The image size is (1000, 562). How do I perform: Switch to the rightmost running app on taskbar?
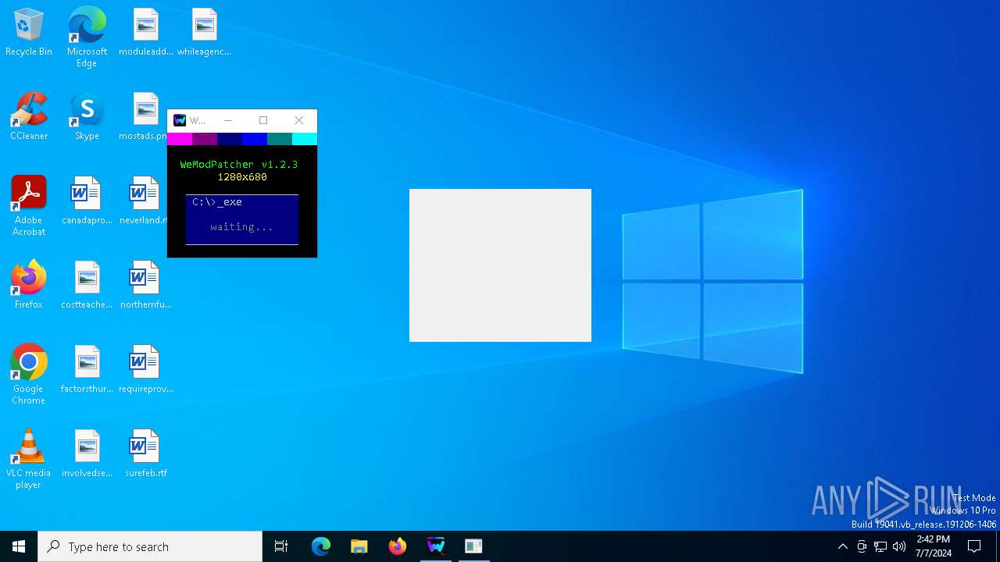pyautogui.click(x=473, y=546)
